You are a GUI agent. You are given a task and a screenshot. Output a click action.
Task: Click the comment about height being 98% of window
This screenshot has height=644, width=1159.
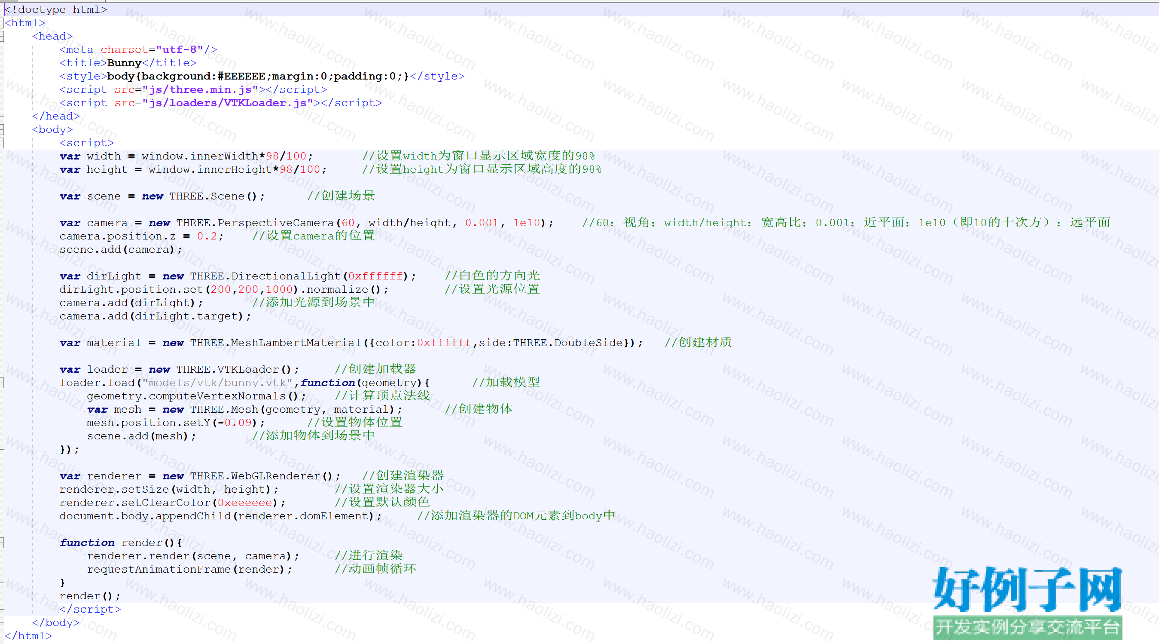point(482,169)
